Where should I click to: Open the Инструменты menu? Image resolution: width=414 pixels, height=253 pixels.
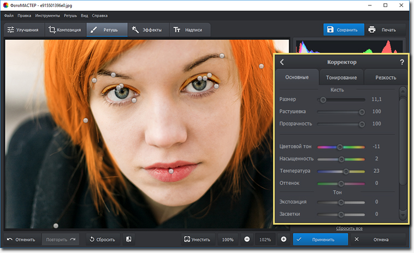(48, 16)
